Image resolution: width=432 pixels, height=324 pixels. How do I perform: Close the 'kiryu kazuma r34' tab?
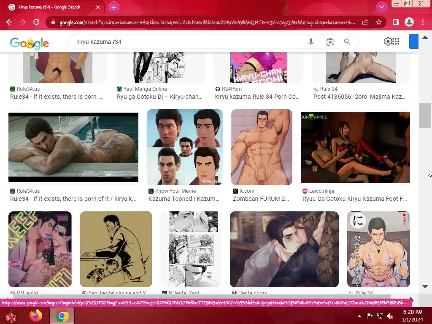click(98, 7)
